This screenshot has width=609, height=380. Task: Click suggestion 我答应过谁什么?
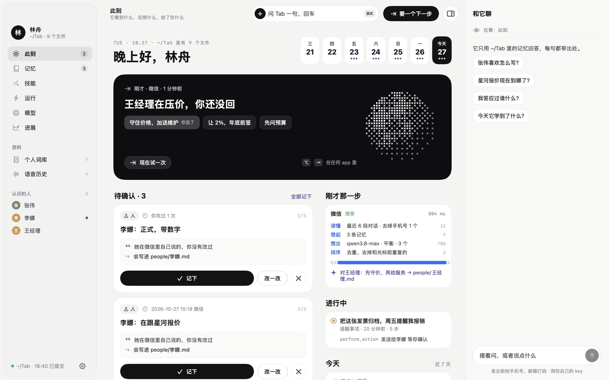[x=498, y=98]
